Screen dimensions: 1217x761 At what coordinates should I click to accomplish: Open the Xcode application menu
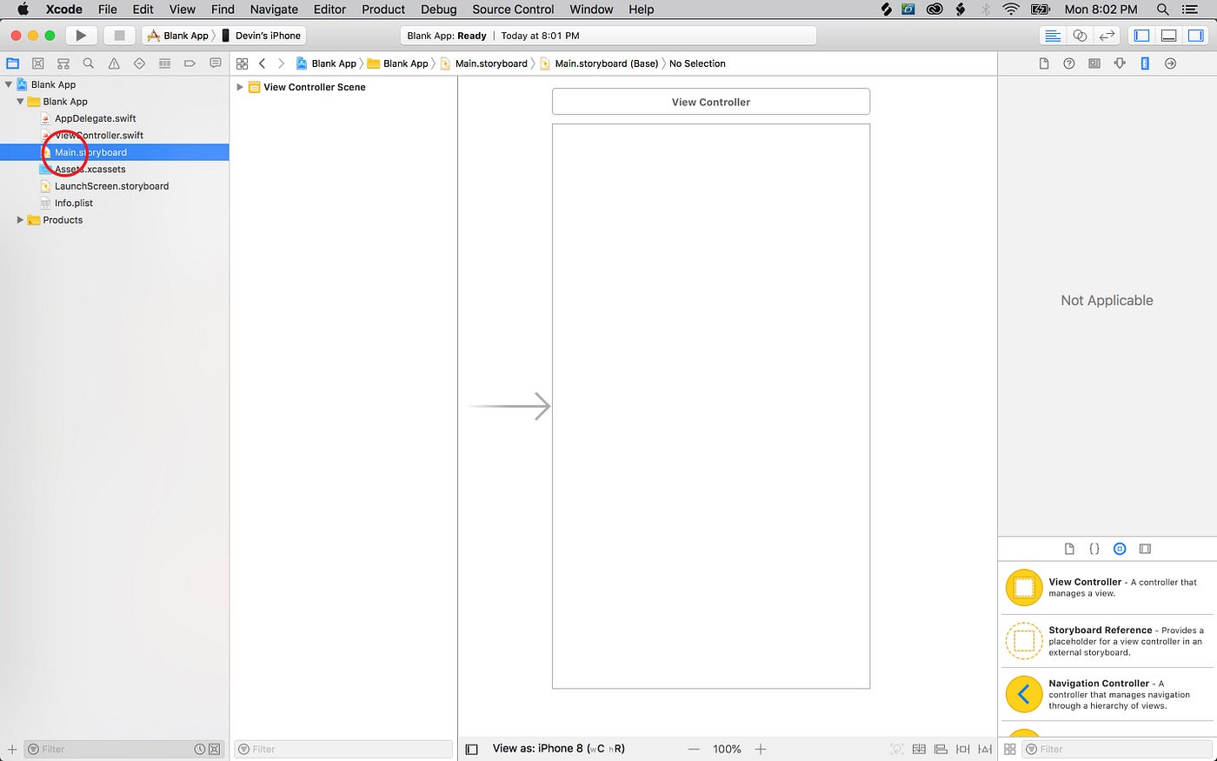(x=64, y=10)
